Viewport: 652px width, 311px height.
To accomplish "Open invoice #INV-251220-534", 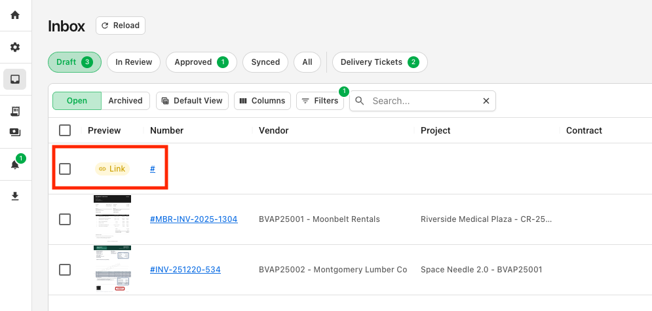I will click(x=185, y=270).
